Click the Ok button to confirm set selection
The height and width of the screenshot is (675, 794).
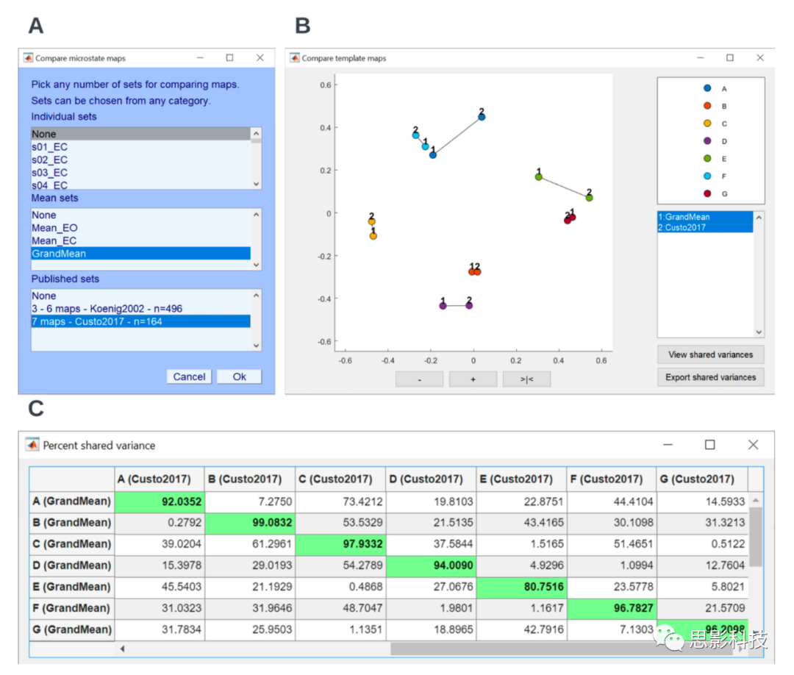(x=239, y=376)
